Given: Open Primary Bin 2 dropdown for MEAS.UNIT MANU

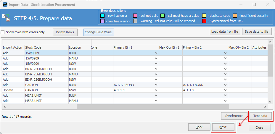Looking at the screenshot, I should tap(225, 101).
